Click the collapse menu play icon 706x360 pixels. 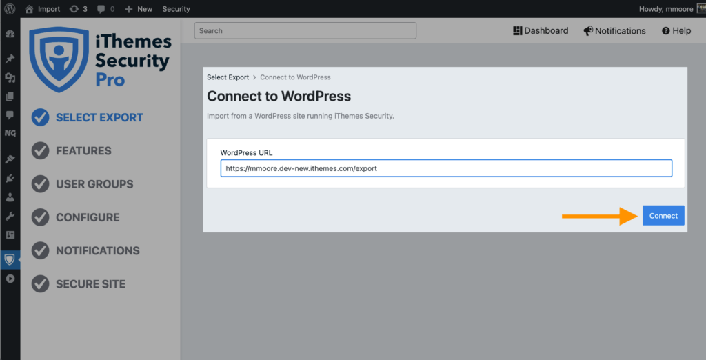[x=10, y=279]
